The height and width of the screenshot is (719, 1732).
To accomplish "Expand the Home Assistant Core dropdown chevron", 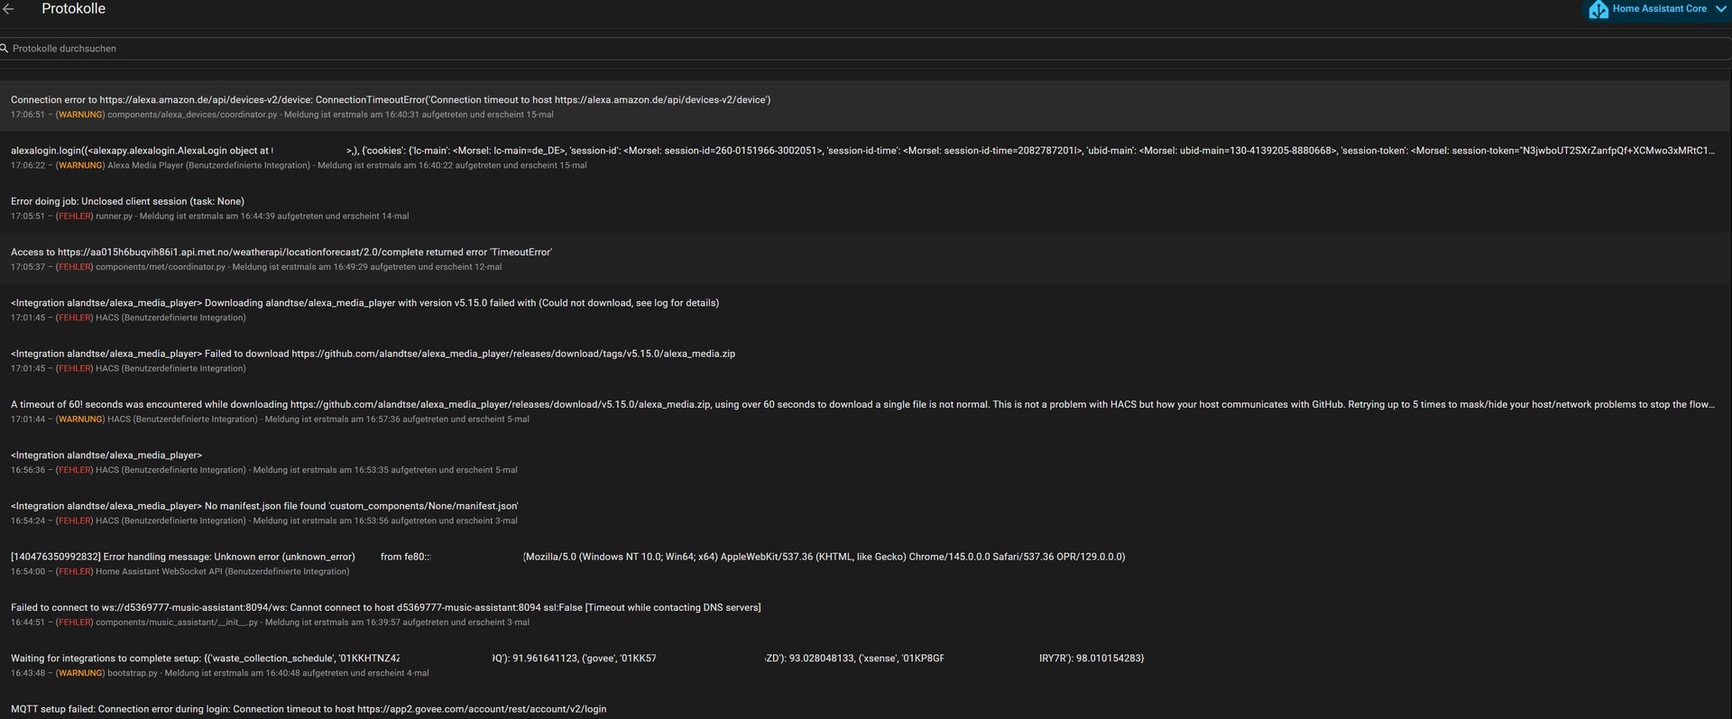I will [x=1720, y=9].
